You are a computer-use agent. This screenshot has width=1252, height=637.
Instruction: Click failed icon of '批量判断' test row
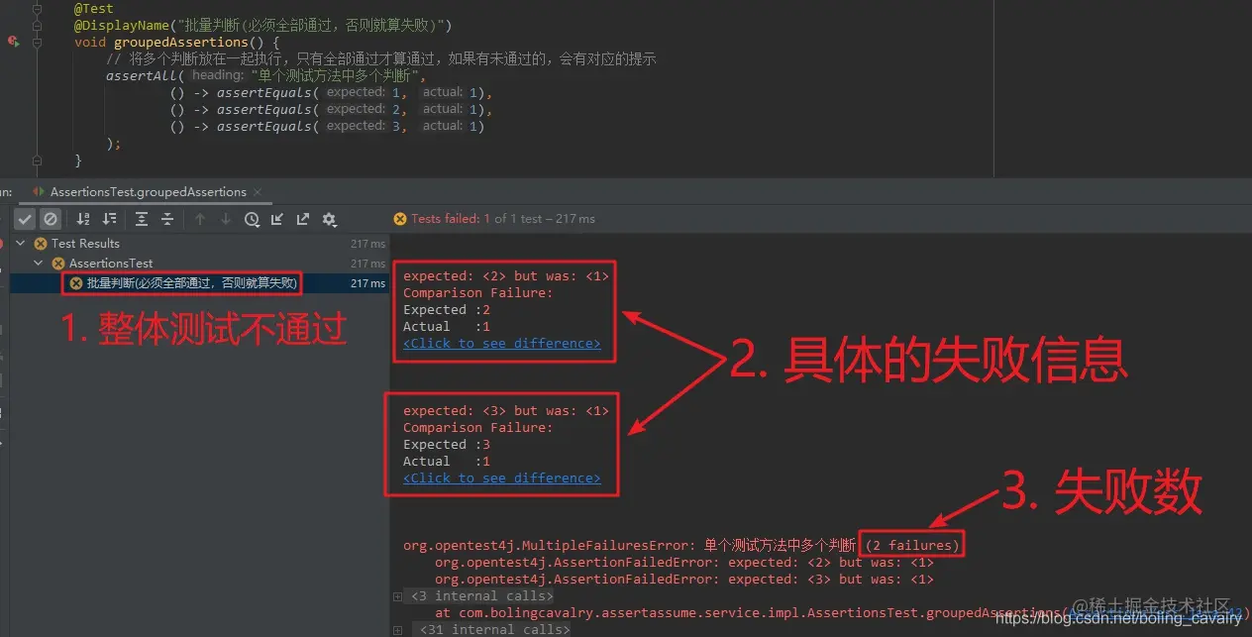click(76, 283)
